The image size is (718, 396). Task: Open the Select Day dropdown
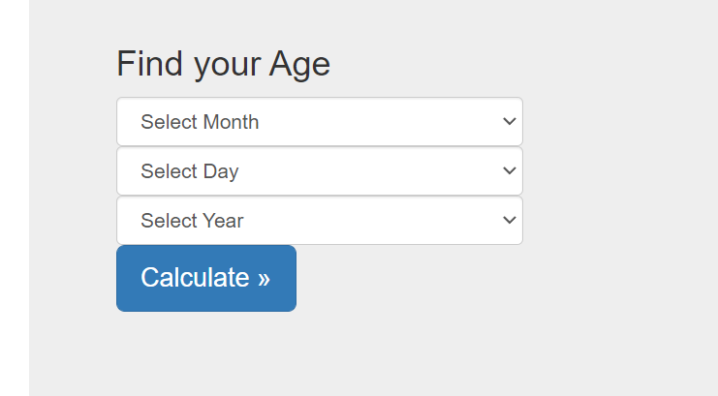[x=319, y=171]
